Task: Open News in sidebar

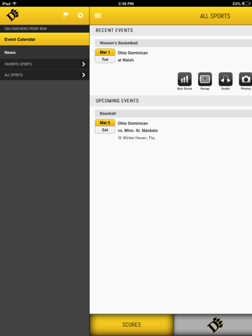Action: 45,52
